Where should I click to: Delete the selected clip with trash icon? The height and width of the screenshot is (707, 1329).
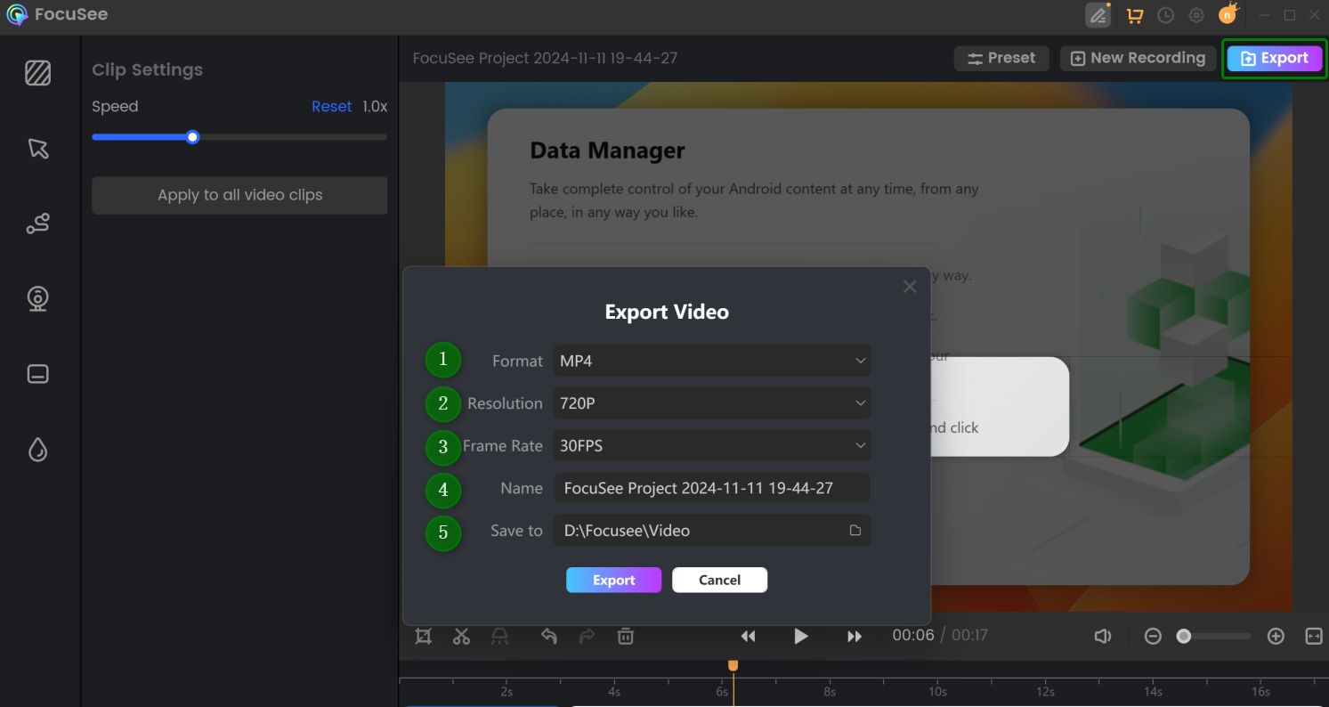(626, 636)
